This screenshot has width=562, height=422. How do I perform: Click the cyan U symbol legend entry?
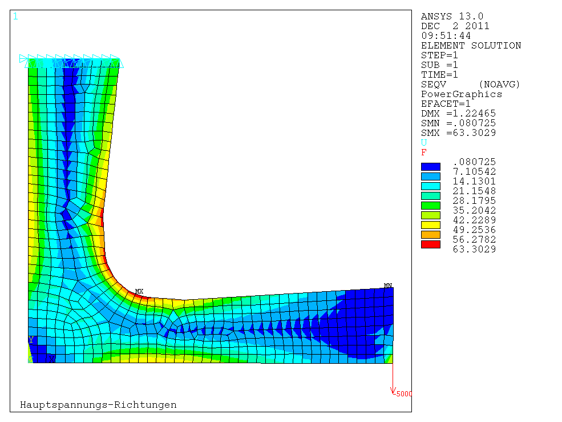[x=424, y=143]
